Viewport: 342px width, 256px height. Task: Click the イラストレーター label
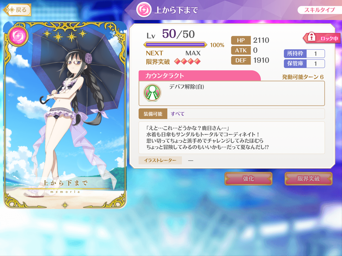[160, 160]
